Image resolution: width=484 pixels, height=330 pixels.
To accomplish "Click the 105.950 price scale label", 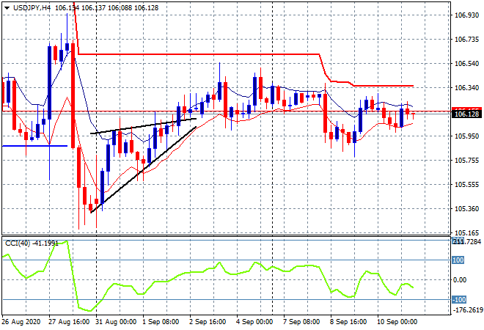I will [466, 136].
